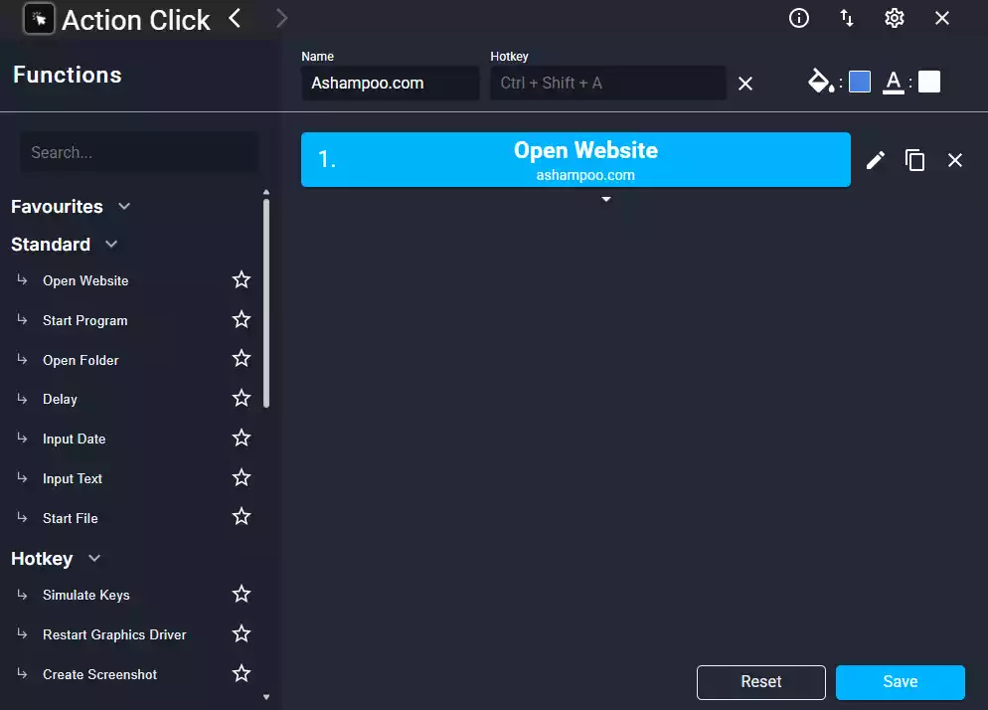The height and width of the screenshot is (710, 988).
Task: Remove the Open Website step
Action: pyautogui.click(x=955, y=160)
